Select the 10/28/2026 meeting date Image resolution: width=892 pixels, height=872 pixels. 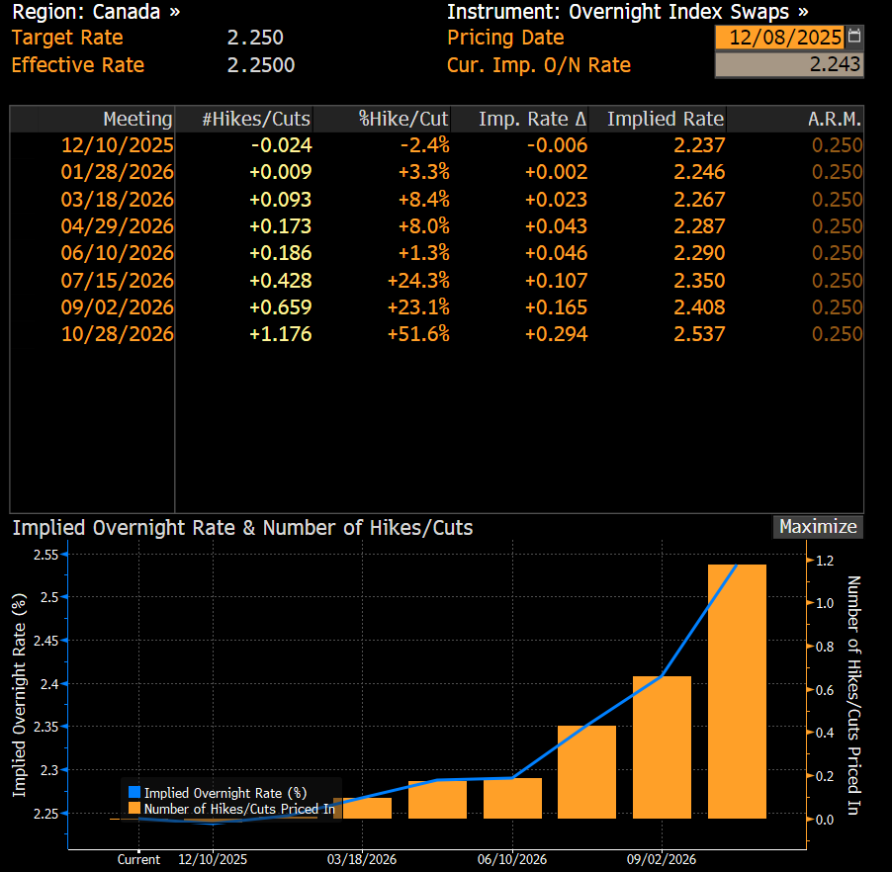pyautogui.click(x=118, y=334)
